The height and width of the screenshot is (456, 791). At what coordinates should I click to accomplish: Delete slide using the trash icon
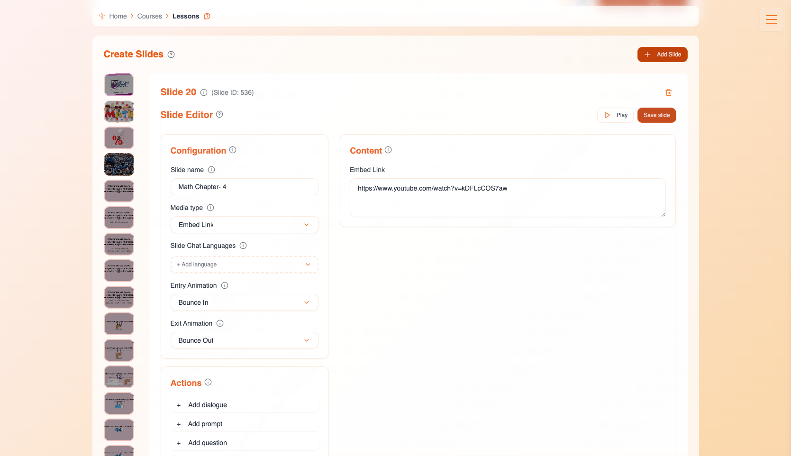(x=669, y=92)
